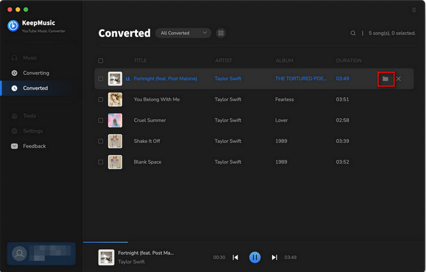Sort by the ARTIST column header
The height and width of the screenshot is (272, 426).
pos(224,61)
